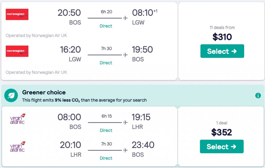The height and width of the screenshot is (168, 265).
Task: Click the Norwegian logo on the outbound flight
Action: pyautogui.click(x=17, y=14)
